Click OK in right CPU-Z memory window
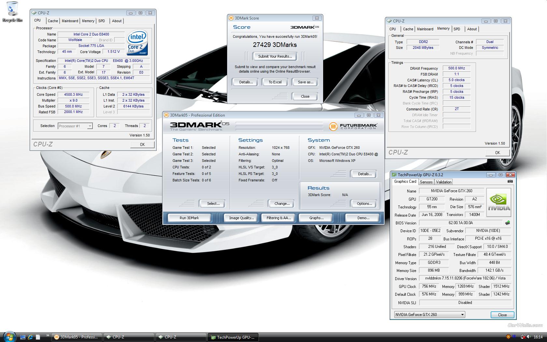 [x=498, y=153]
